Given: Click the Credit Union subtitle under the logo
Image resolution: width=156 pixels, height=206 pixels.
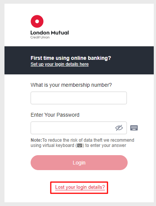Looking at the screenshot, I should pyautogui.click(x=40, y=37).
